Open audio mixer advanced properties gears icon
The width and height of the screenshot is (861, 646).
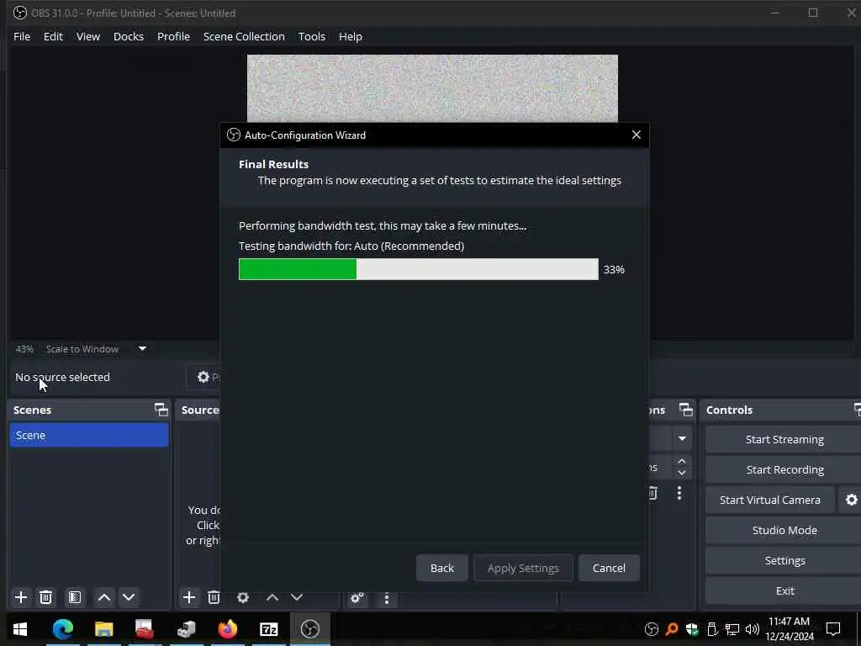click(x=357, y=598)
